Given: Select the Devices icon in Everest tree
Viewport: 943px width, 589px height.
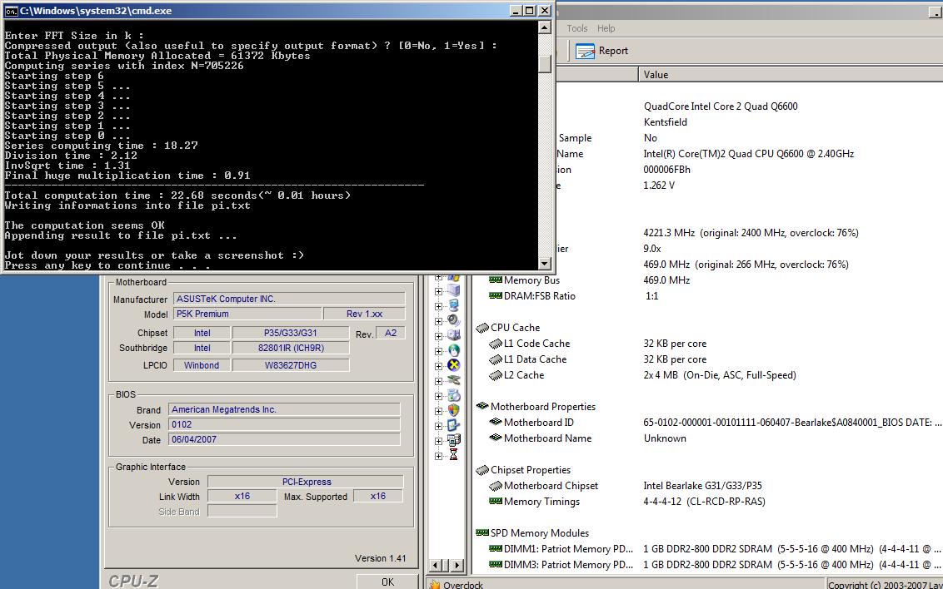Looking at the screenshot, I should (453, 381).
